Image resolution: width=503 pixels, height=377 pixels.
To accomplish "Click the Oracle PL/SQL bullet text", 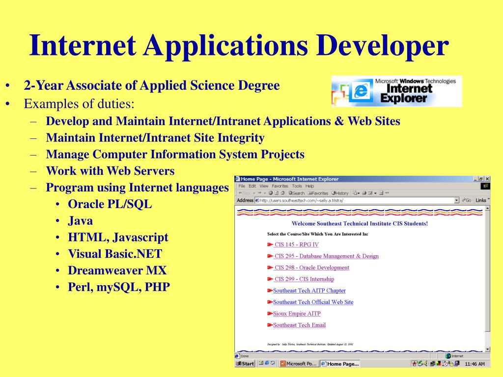I will point(110,204).
